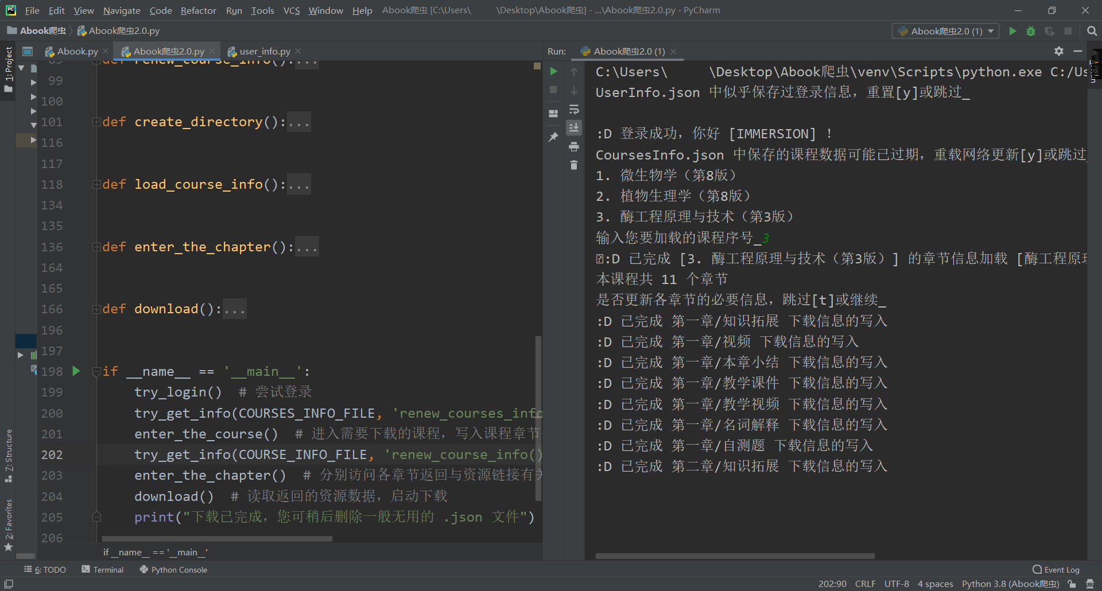
Task: Open the 1: Project tool window
Action: [8, 69]
